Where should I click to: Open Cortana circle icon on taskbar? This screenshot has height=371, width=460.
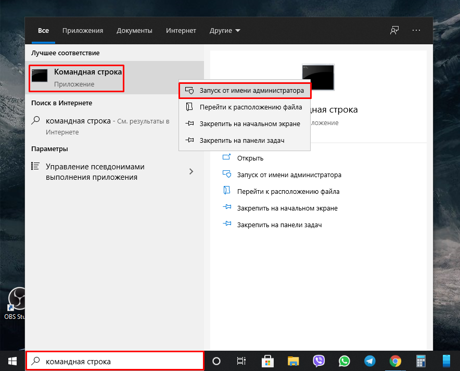click(216, 361)
